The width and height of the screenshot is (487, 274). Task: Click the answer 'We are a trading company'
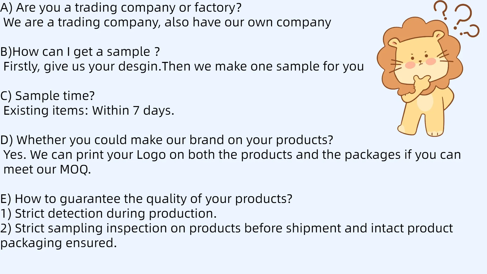coord(167,22)
